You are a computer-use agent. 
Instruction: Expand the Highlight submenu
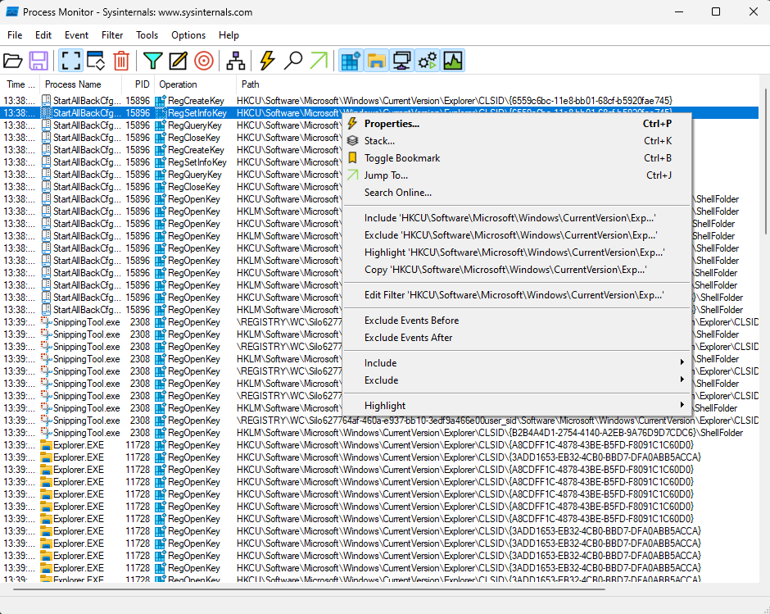pos(517,406)
